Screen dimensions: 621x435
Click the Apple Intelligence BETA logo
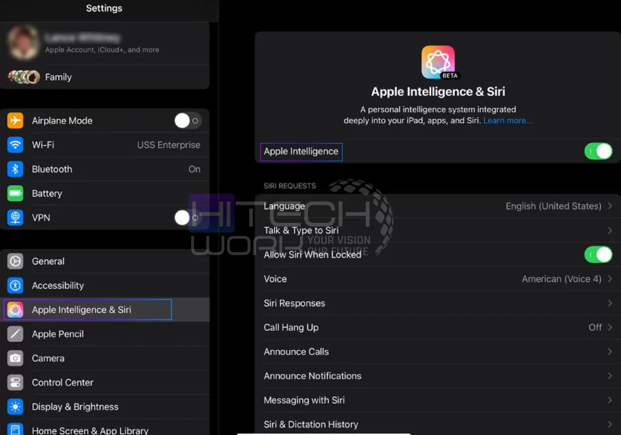[438, 62]
